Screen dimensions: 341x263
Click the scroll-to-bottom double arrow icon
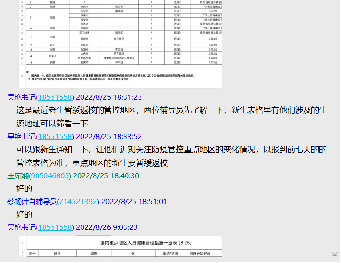(334, 254)
